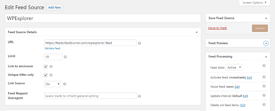Open the Feed state dropdown

(234, 68)
